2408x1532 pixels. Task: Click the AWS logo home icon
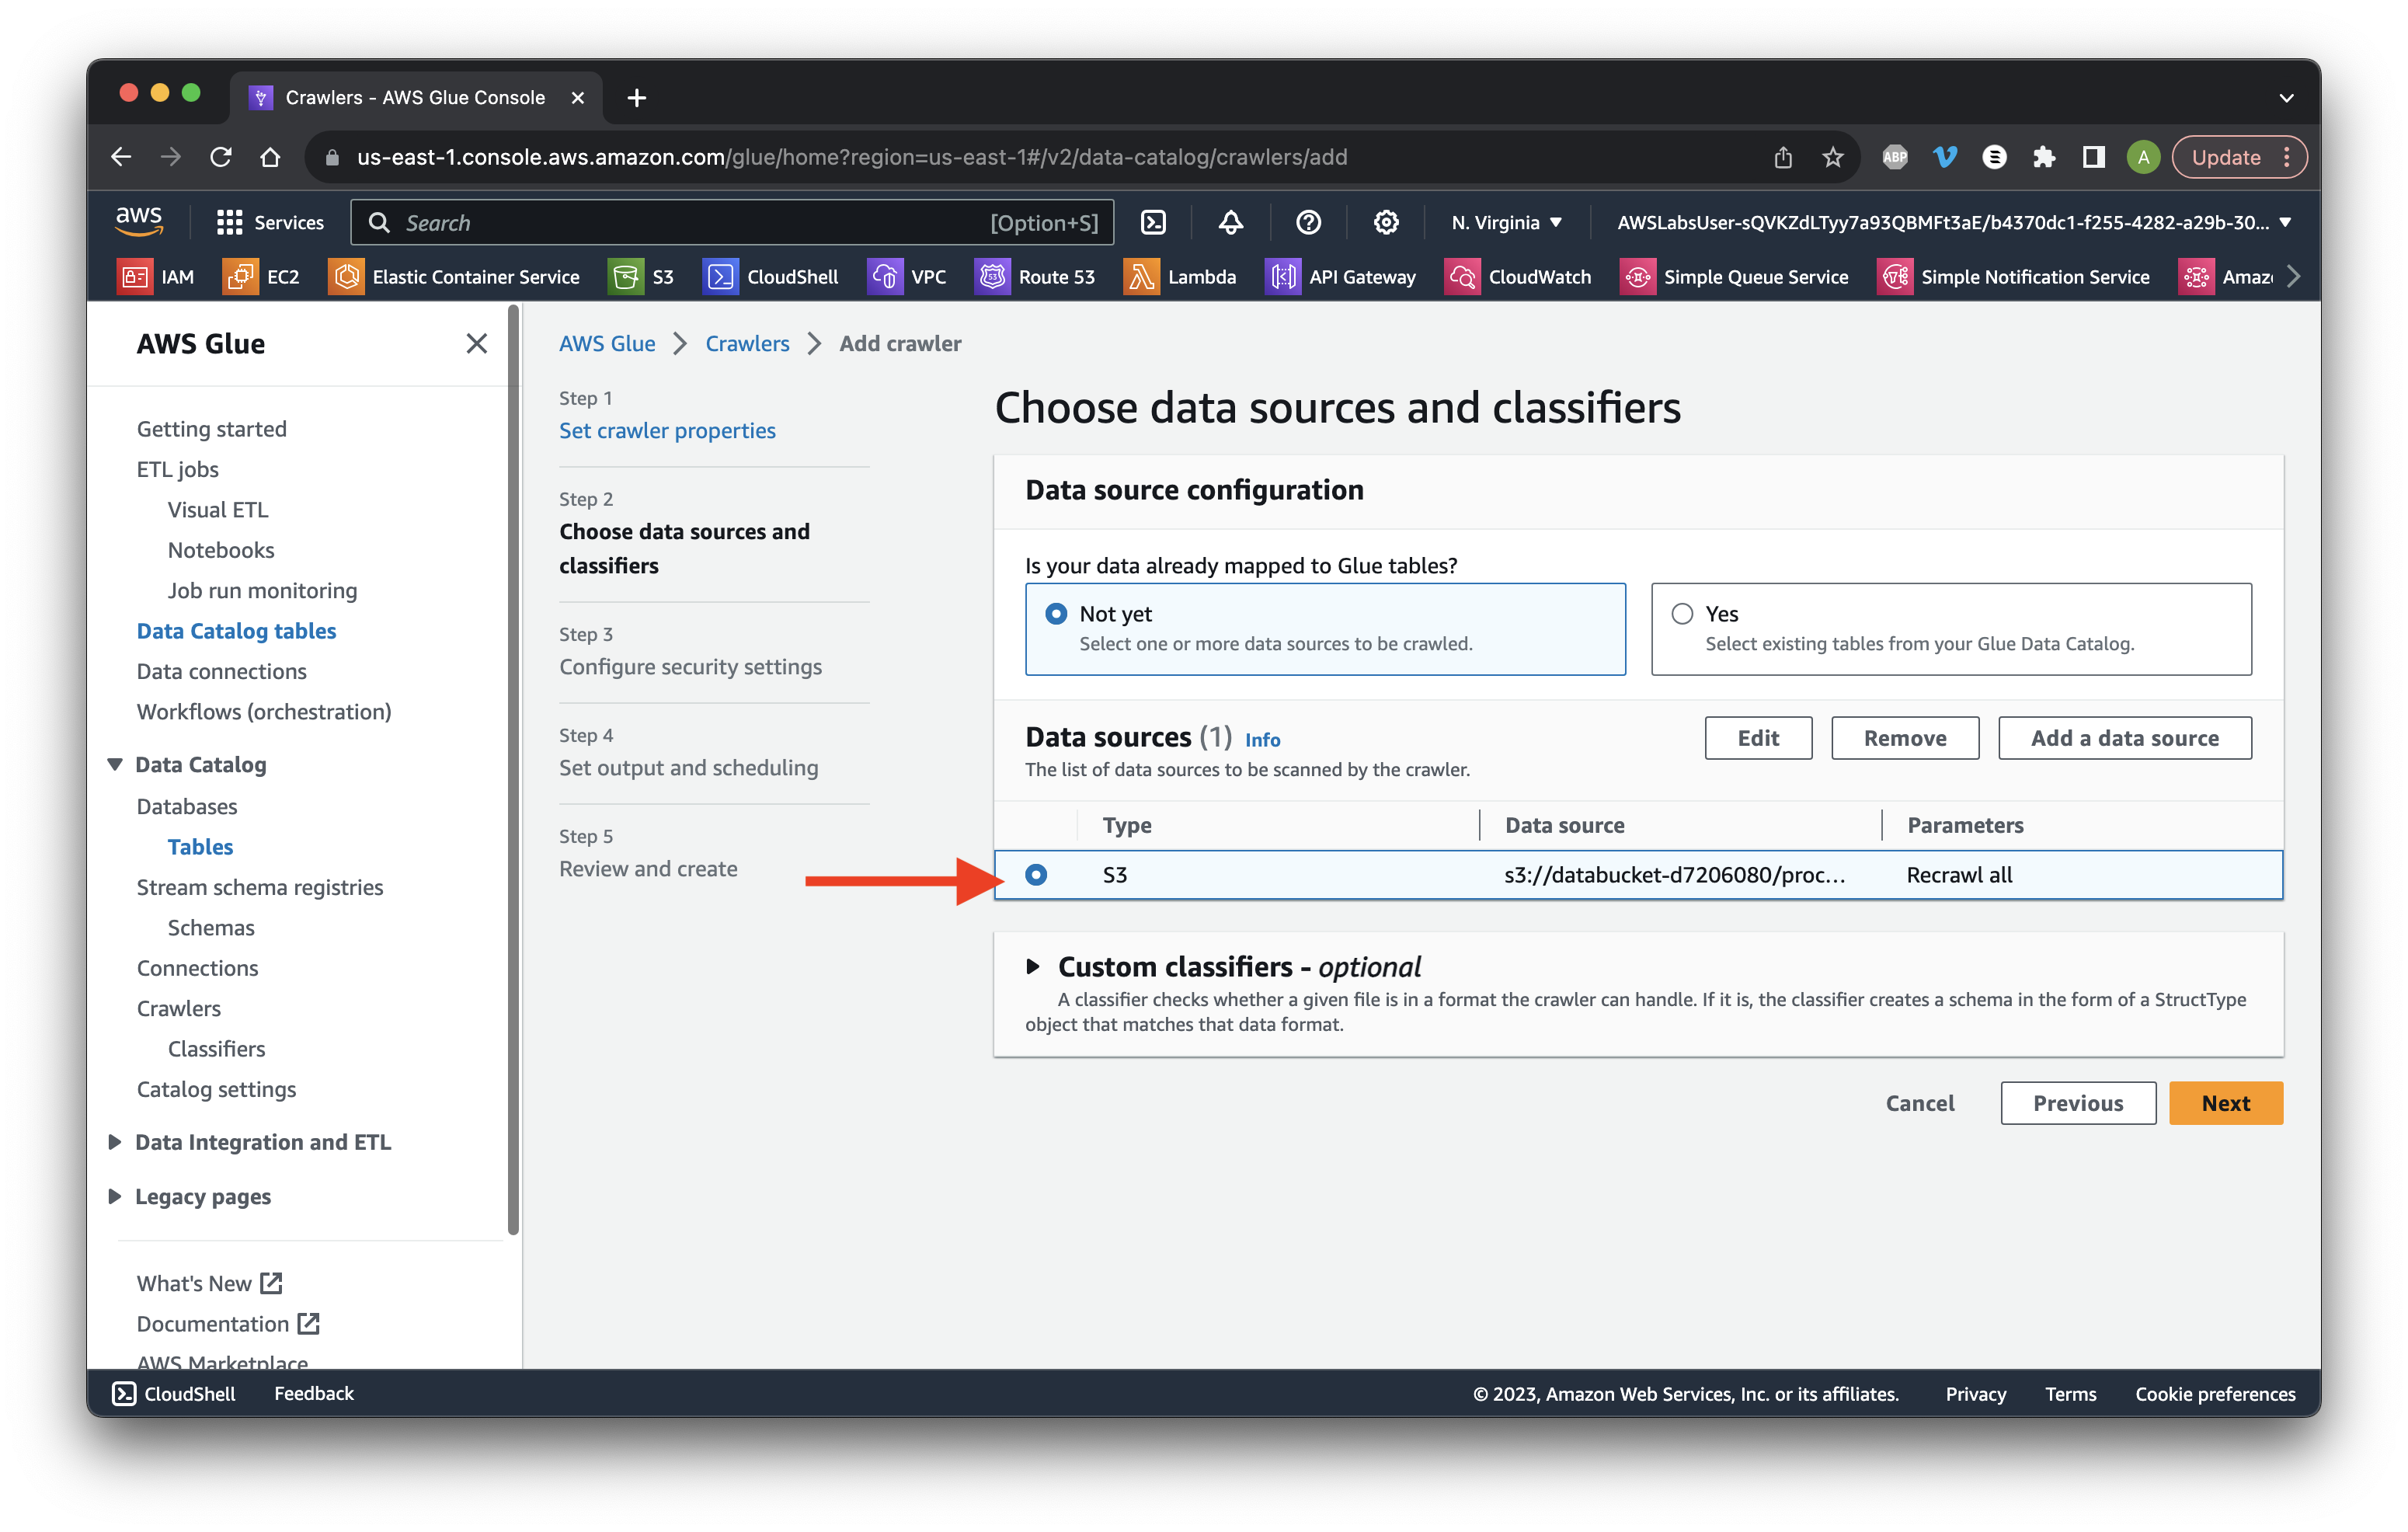[x=139, y=221]
